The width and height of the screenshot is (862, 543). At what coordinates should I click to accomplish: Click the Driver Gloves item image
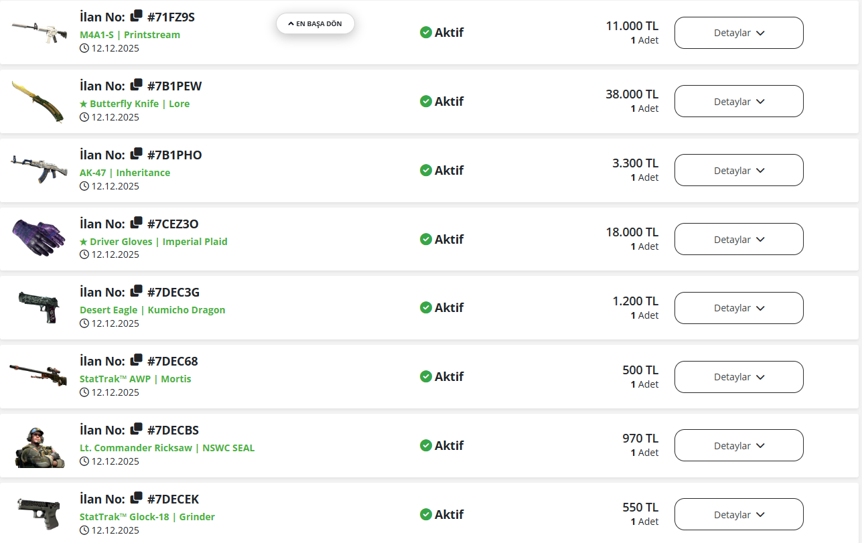coord(38,237)
